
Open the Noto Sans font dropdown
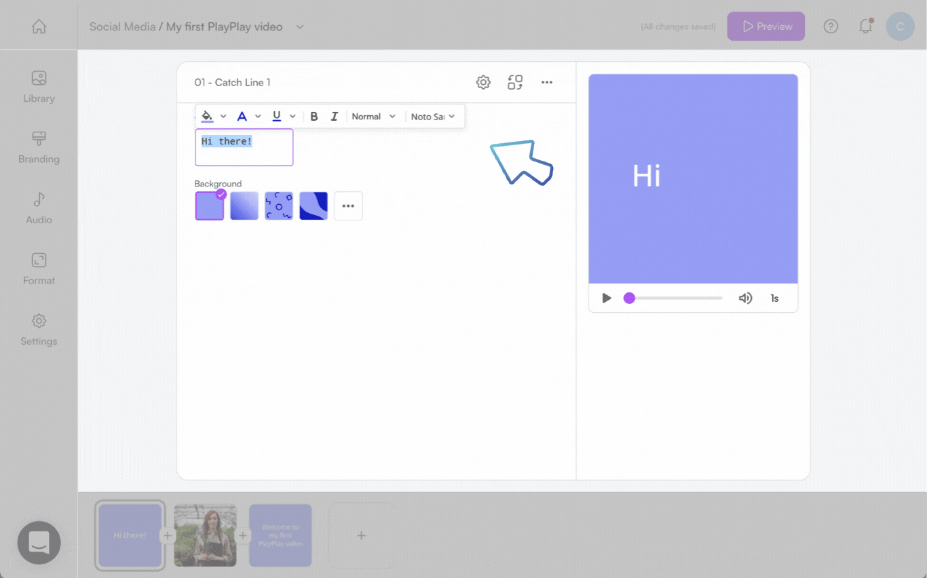coord(432,117)
